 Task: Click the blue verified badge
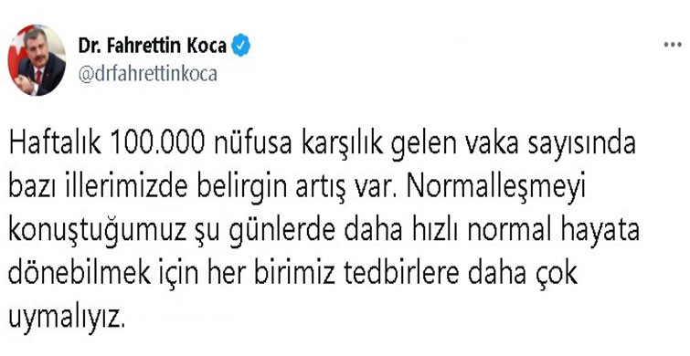tap(241, 46)
